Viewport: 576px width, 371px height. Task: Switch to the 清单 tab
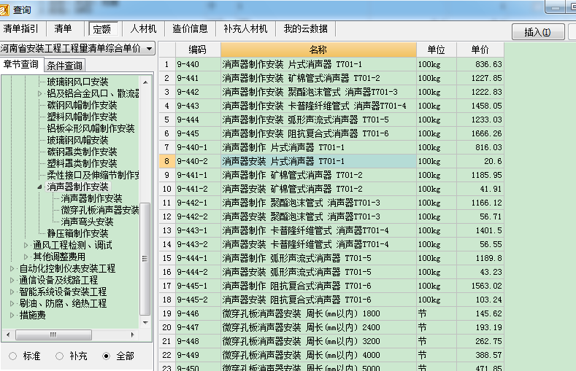[63, 28]
